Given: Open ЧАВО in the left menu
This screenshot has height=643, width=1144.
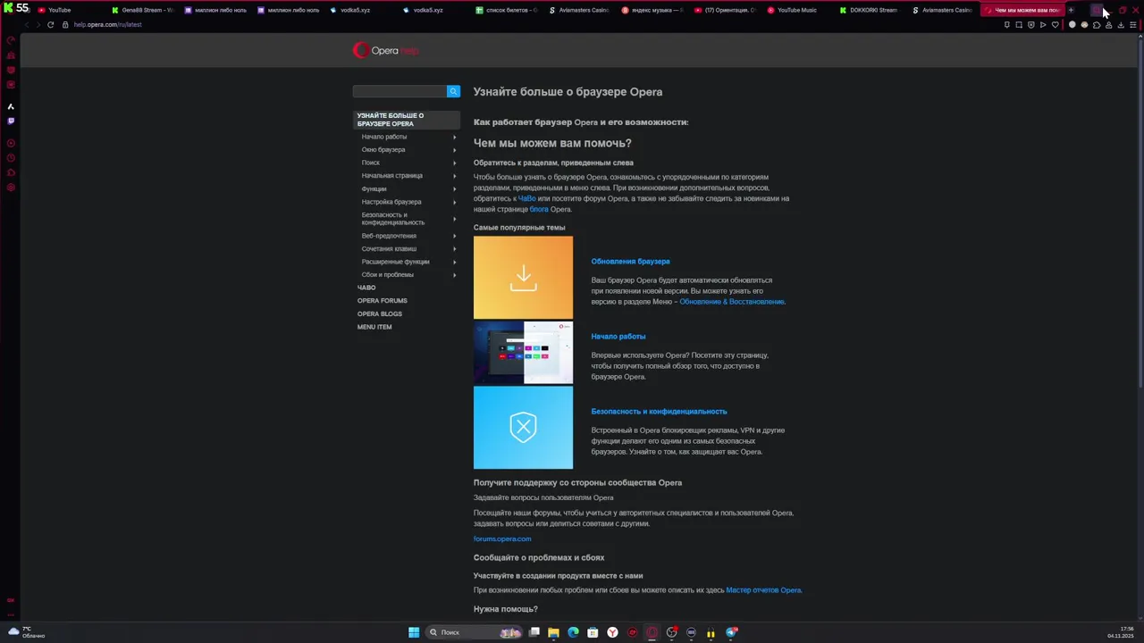Looking at the screenshot, I should point(366,288).
